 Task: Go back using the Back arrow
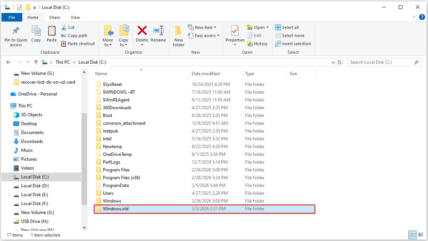point(9,62)
